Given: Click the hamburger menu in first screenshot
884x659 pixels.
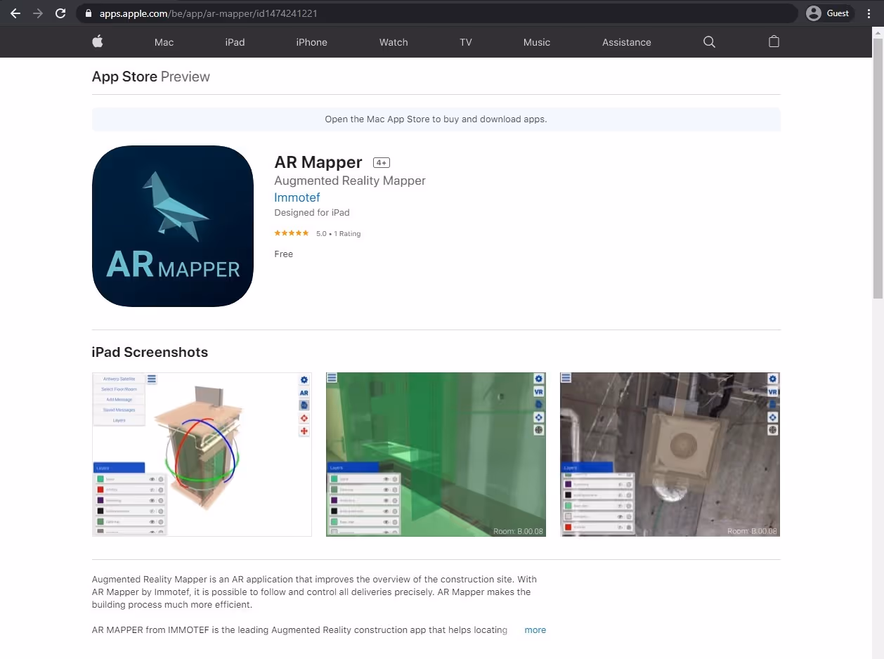Looking at the screenshot, I should [x=152, y=378].
